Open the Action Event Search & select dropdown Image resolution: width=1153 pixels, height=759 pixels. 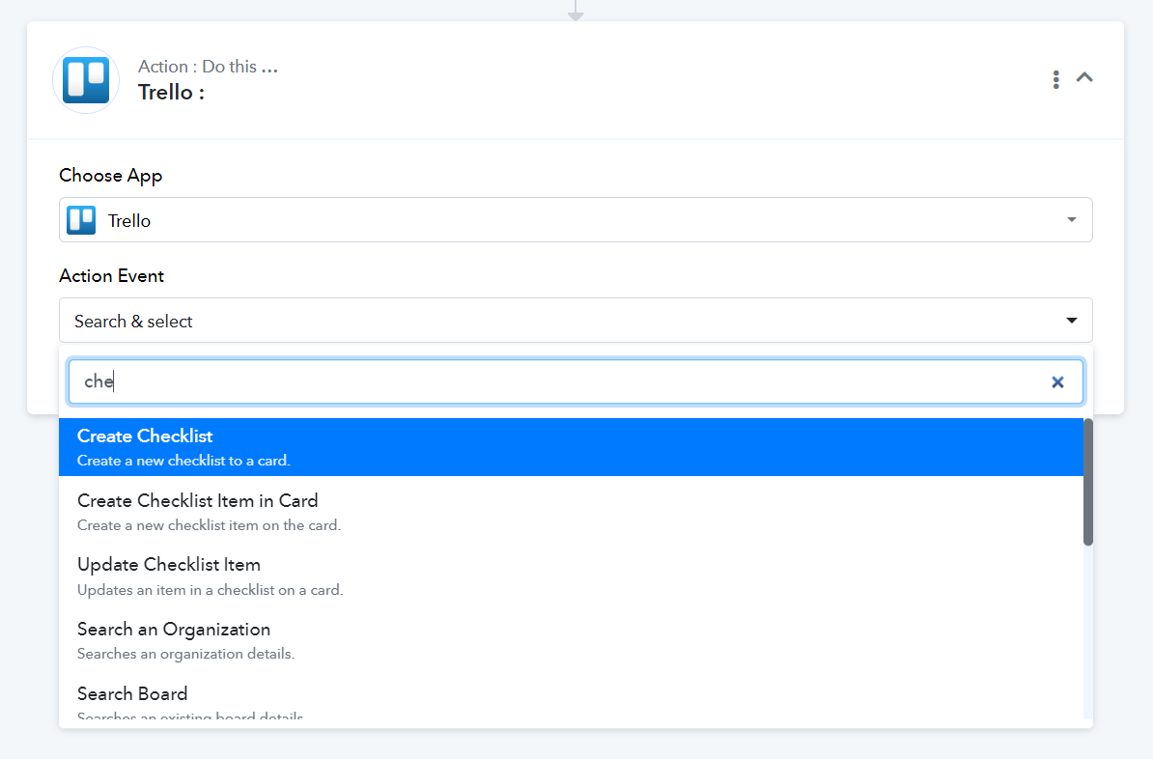click(x=576, y=321)
